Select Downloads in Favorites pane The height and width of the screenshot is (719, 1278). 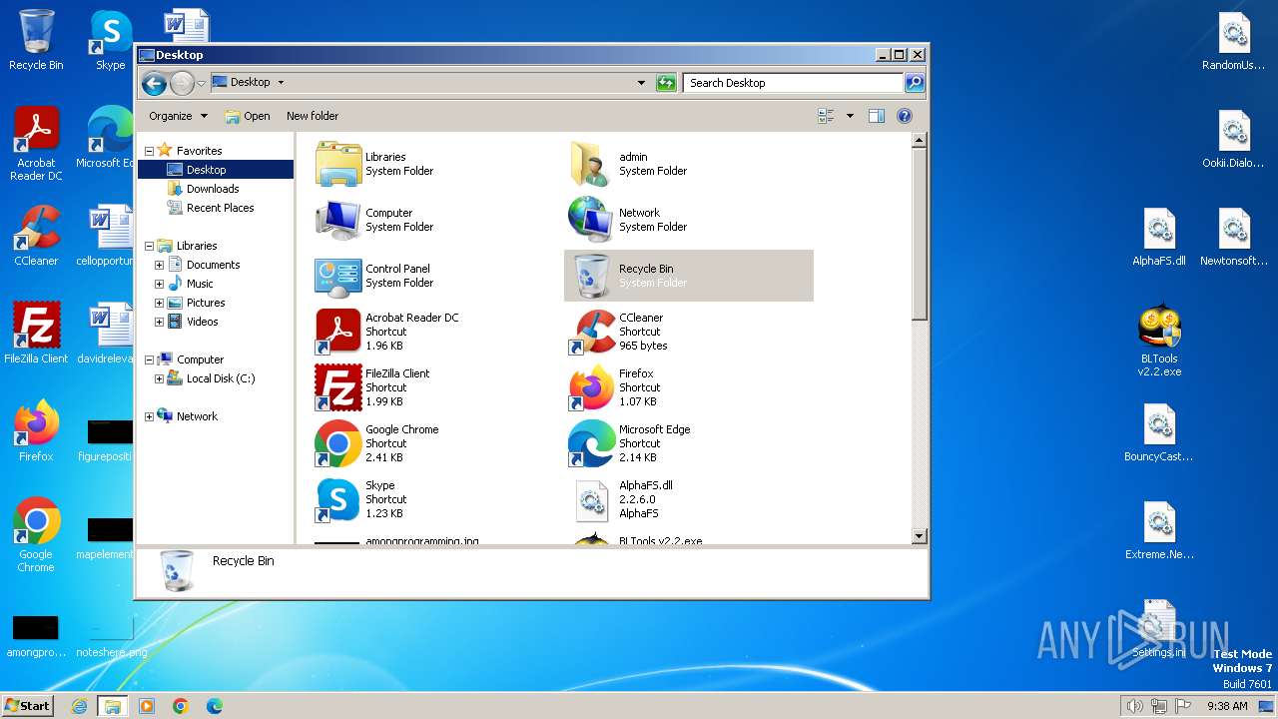point(213,189)
